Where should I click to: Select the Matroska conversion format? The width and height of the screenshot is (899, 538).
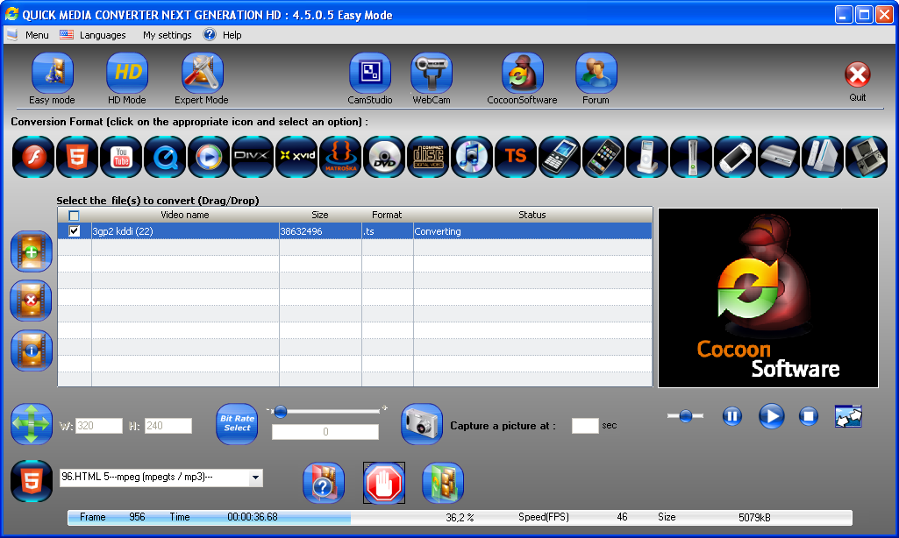340,157
